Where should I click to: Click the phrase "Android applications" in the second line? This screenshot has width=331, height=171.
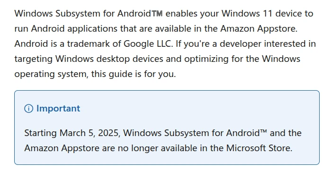pos(74,29)
